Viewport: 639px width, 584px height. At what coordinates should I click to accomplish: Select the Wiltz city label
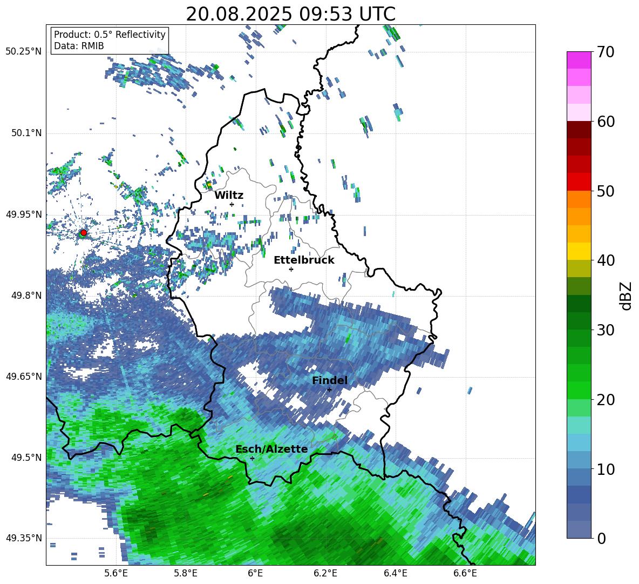tap(229, 196)
